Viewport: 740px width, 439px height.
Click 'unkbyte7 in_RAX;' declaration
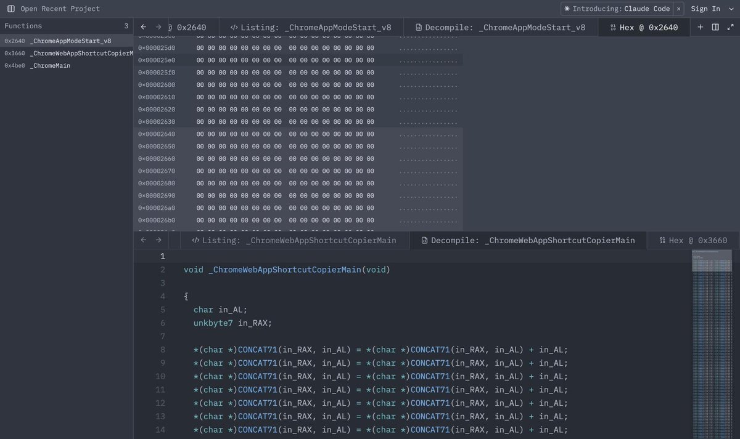(232, 323)
